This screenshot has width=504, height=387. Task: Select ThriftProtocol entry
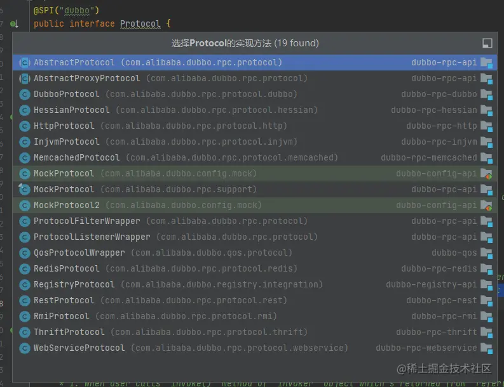click(255, 332)
